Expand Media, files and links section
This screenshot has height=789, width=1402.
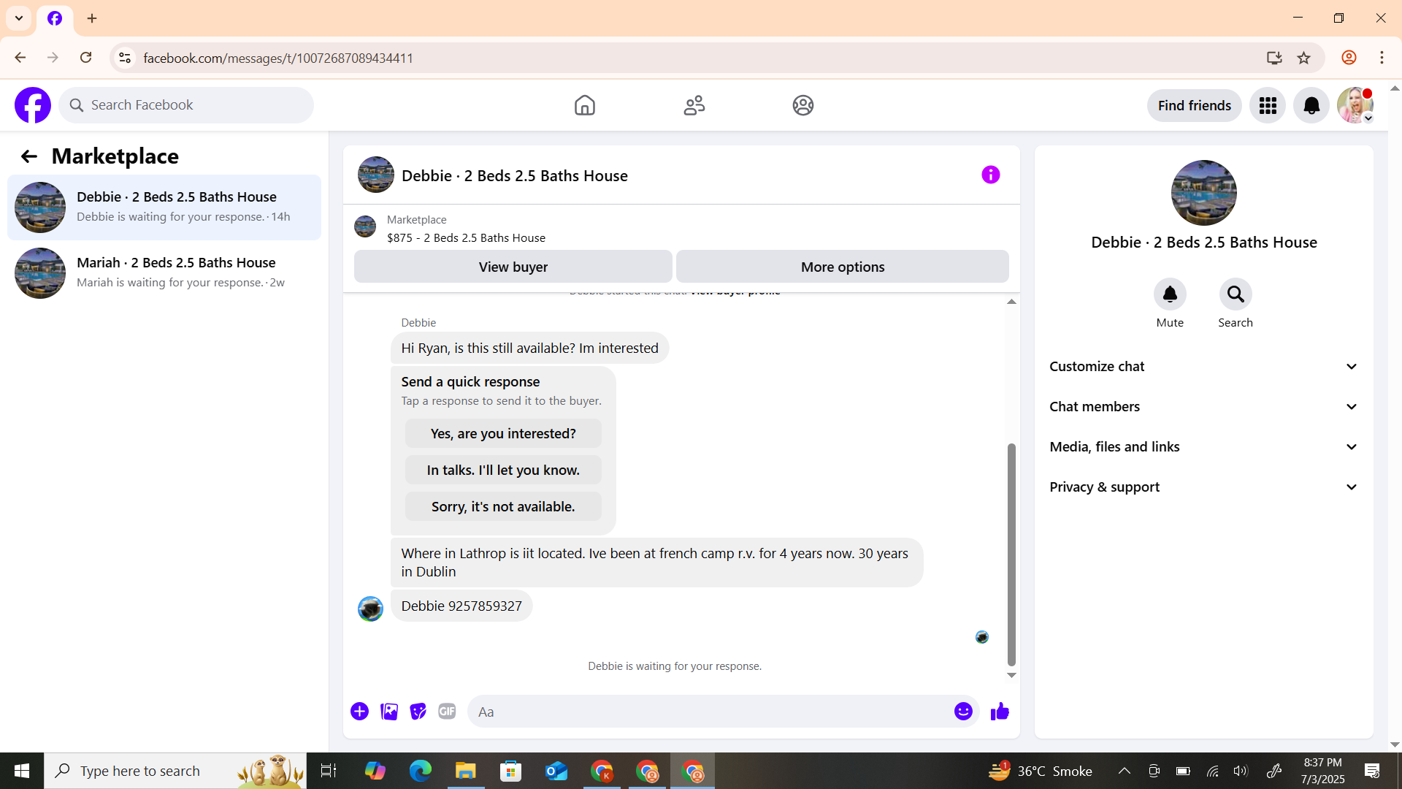1203,447
